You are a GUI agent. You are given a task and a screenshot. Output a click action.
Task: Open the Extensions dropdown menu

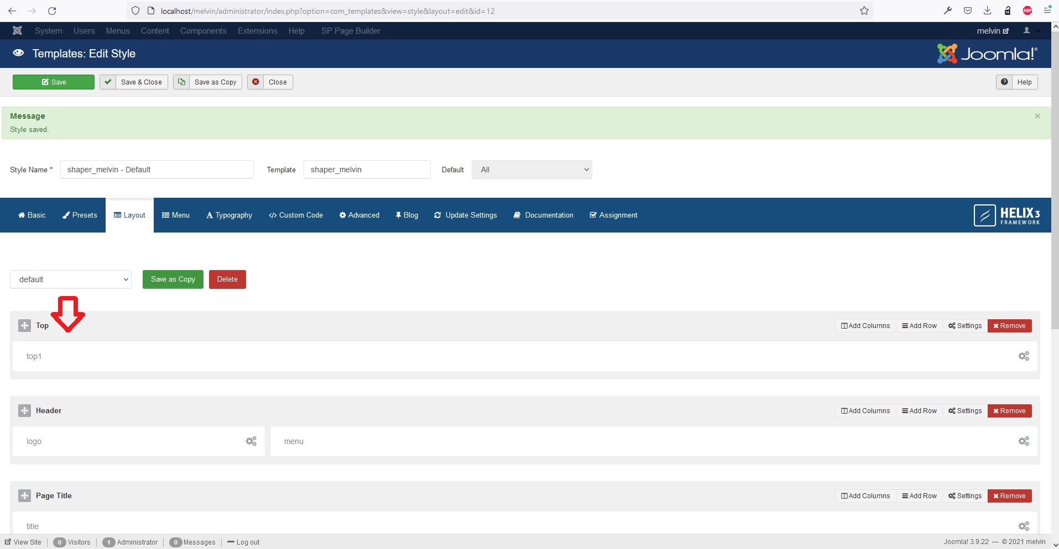click(x=257, y=31)
